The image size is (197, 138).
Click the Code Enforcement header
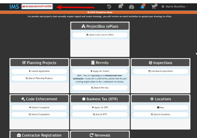pos(39,99)
